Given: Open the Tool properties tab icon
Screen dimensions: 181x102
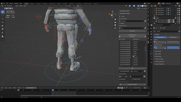Looking at the screenshot, I should pyautogui.click(x=151, y=28).
